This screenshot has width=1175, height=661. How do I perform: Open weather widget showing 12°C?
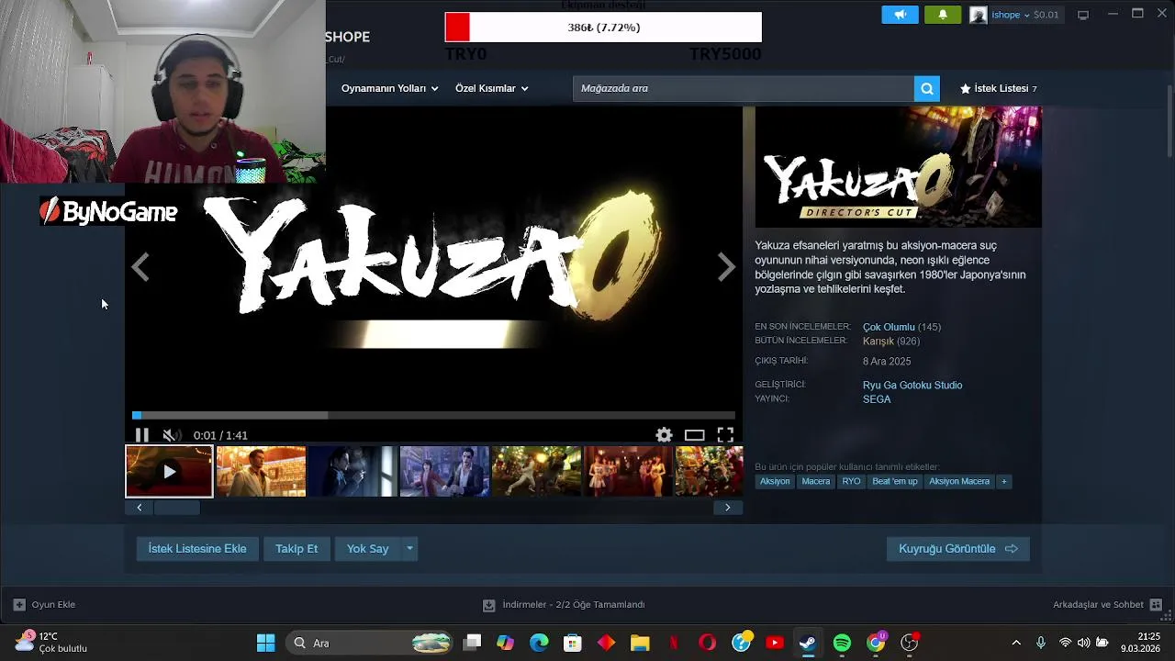click(51, 642)
